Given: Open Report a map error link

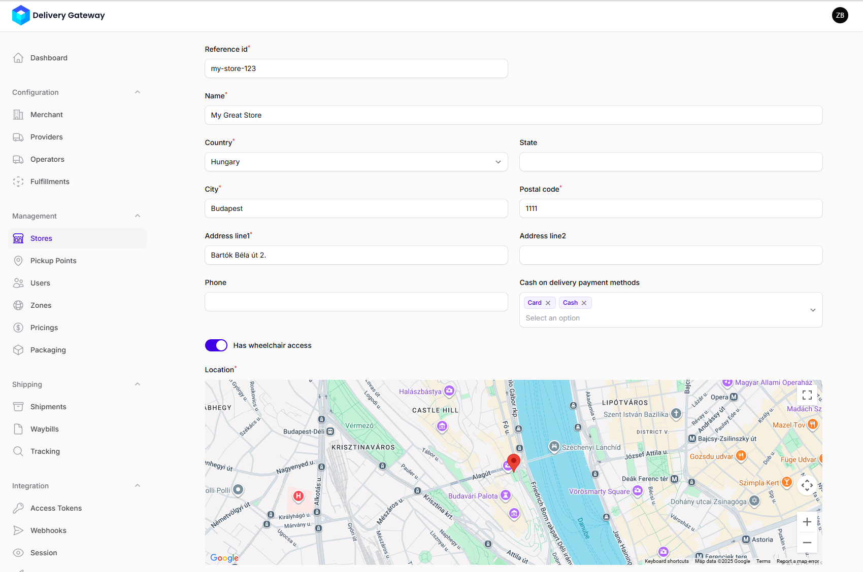Looking at the screenshot, I should (798, 561).
